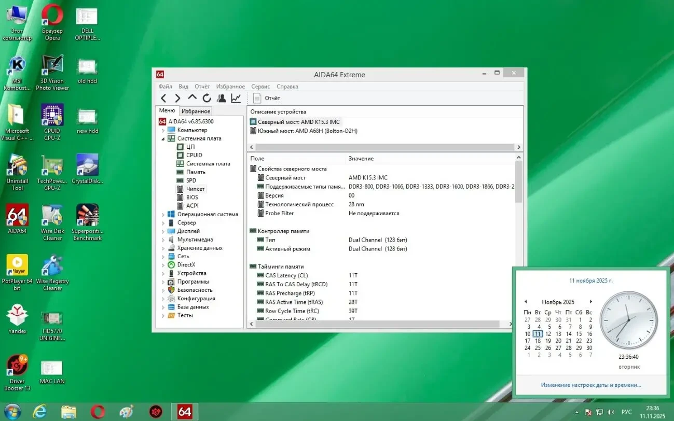Go to next month in calendar
Screen dimensions: 674x421
[590, 302]
